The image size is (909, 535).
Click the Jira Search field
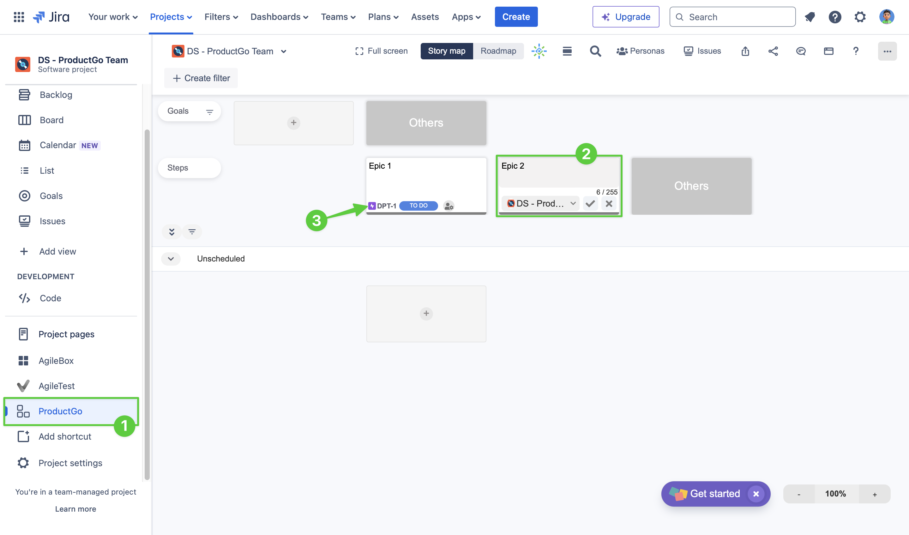(x=733, y=17)
